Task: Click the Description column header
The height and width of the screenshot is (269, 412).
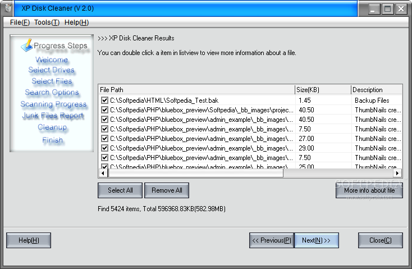Action: [x=377, y=90]
